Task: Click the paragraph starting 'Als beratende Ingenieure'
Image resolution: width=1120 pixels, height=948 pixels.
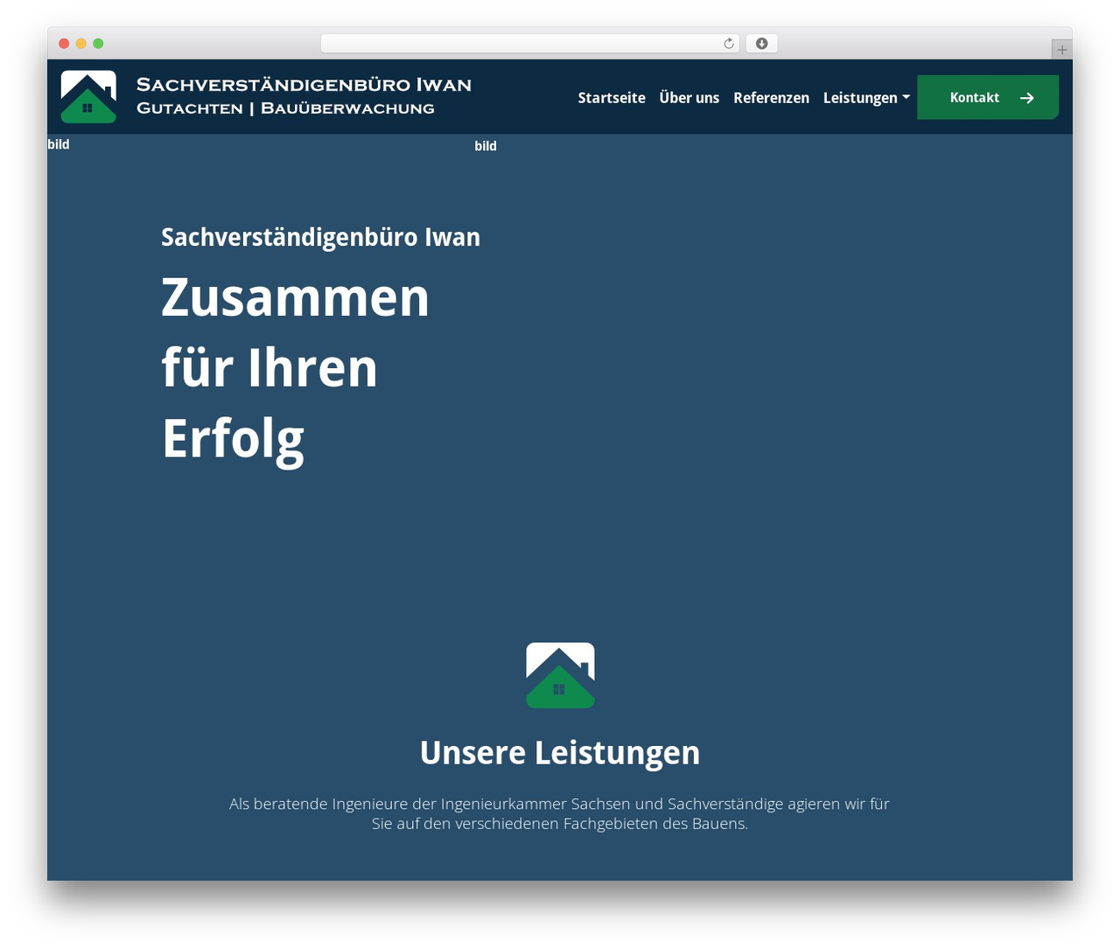Action: 560,813
